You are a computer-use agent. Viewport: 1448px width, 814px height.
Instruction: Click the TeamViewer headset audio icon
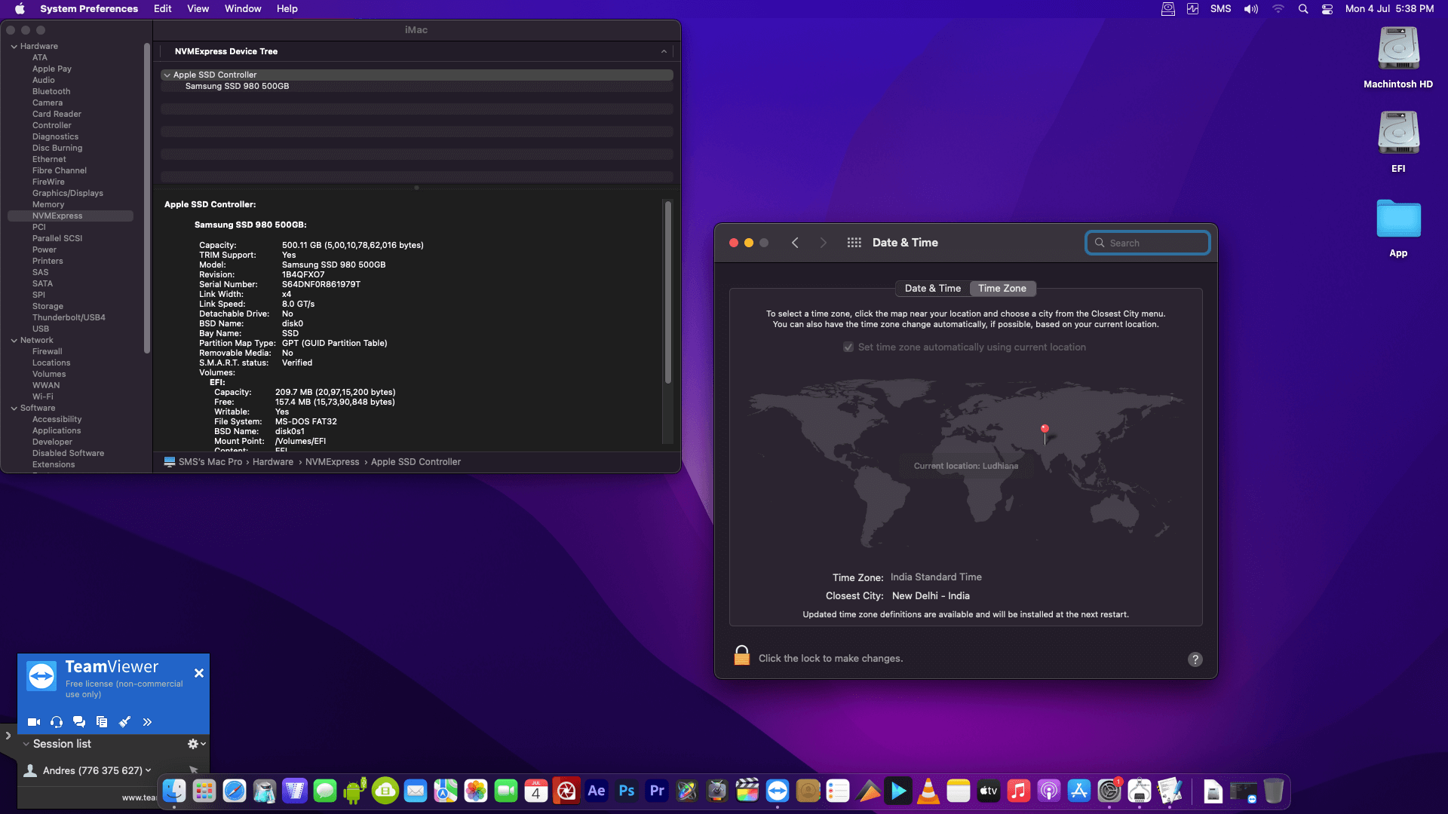pyautogui.click(x=57, y=722)
